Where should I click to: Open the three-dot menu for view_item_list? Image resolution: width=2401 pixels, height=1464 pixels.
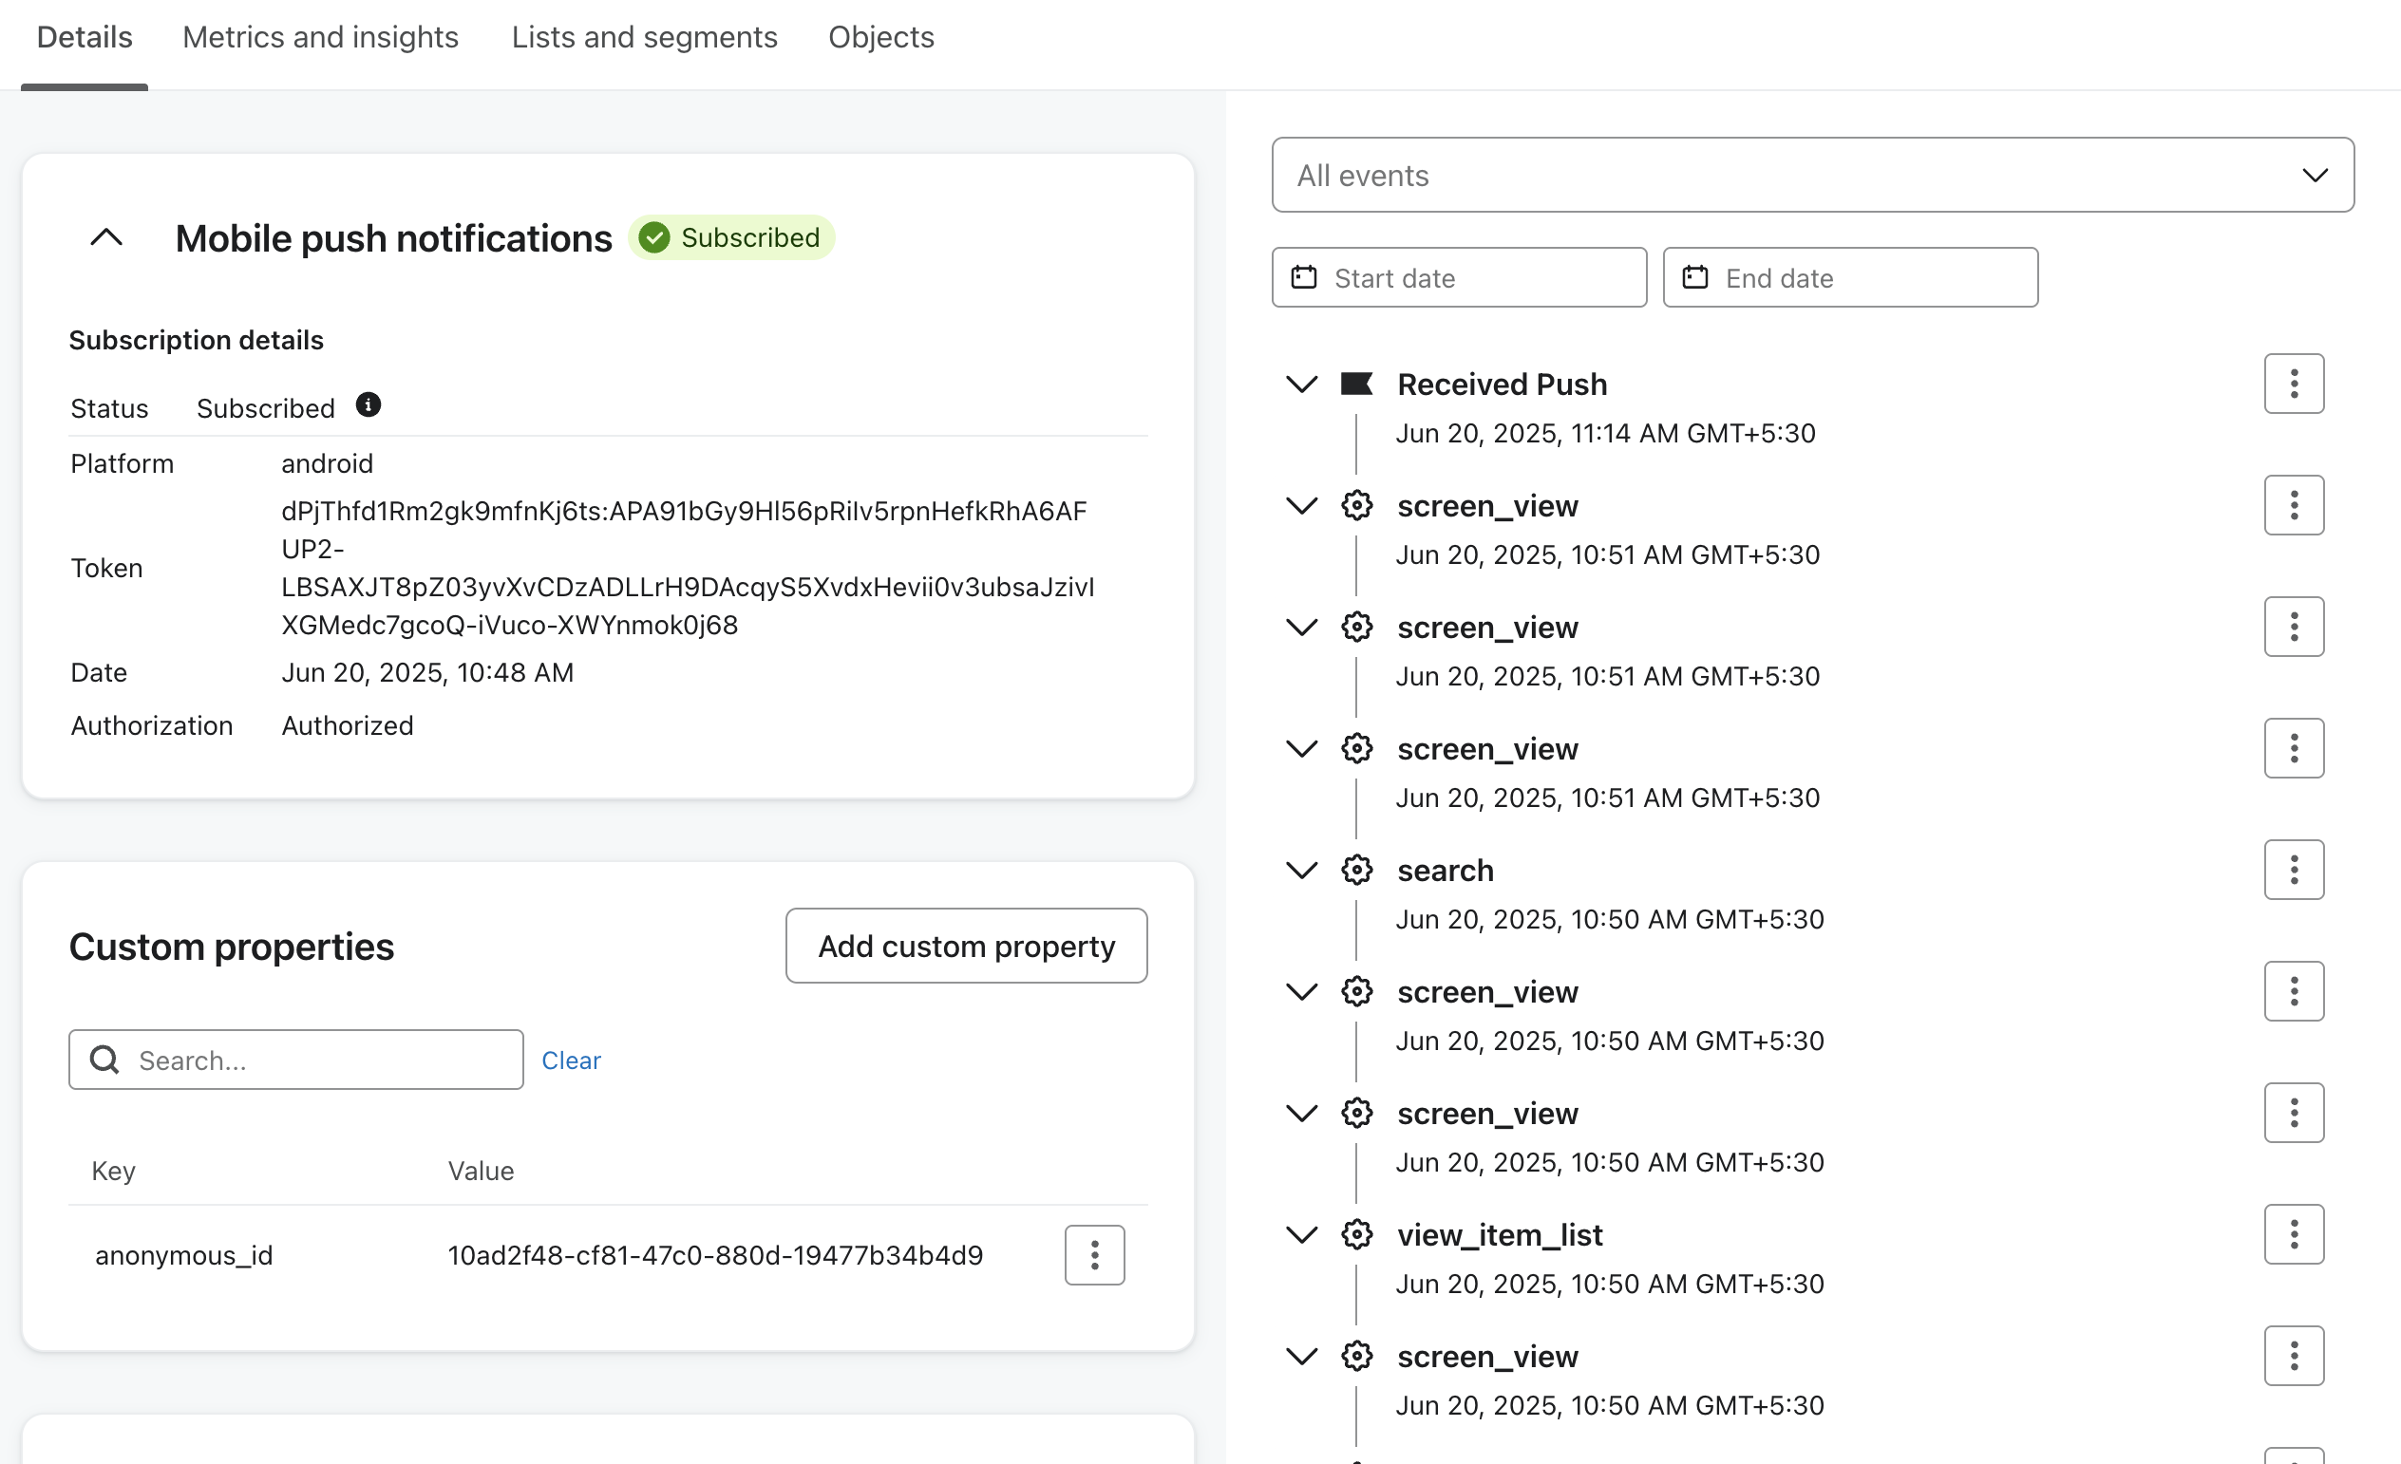click(x=2294, y=1235)
